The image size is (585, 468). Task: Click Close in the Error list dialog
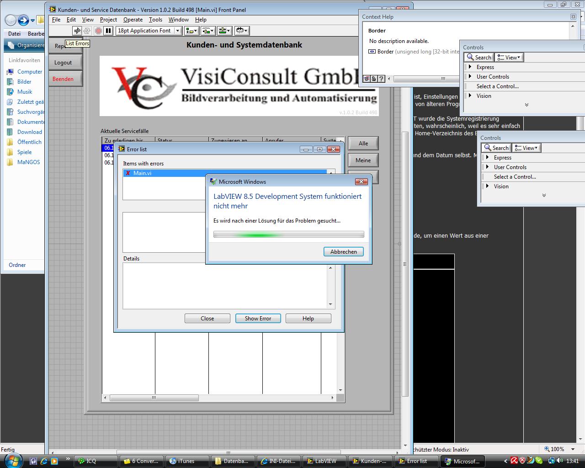click(207, 319)
